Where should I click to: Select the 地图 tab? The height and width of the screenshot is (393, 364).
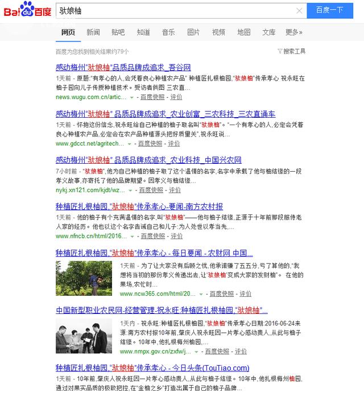click(243, 32)
